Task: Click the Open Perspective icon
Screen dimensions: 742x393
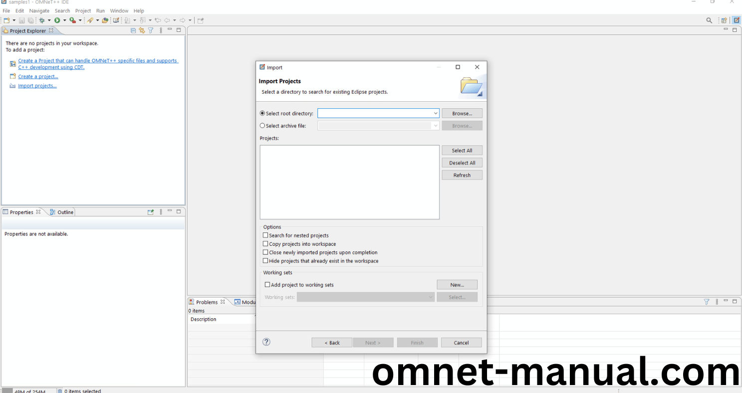Action: [x=724, y=20]
